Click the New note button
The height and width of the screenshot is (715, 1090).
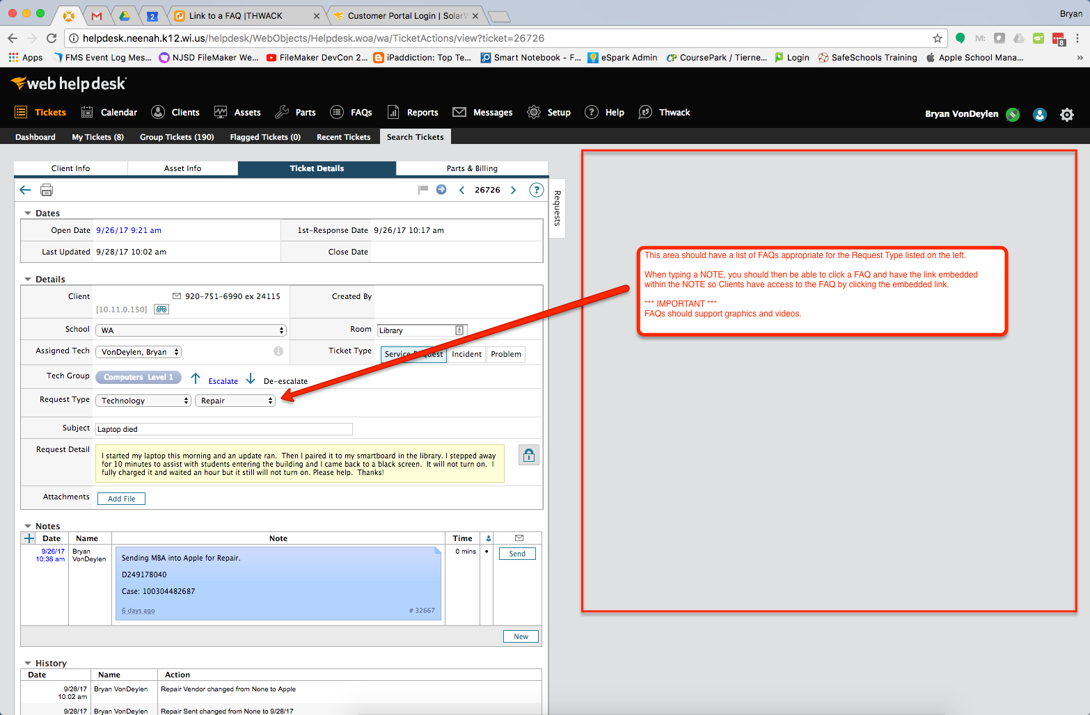coord(521,636)
